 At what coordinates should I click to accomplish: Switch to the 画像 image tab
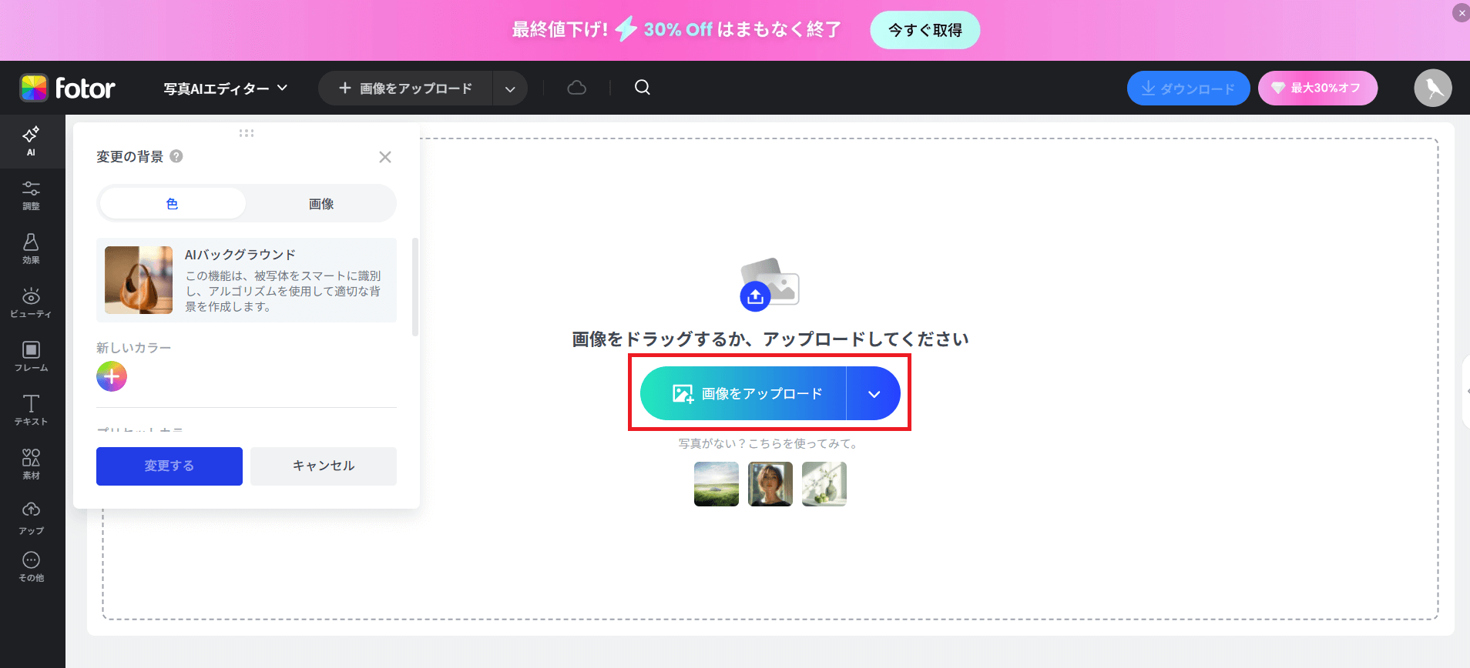pos(321,203)
